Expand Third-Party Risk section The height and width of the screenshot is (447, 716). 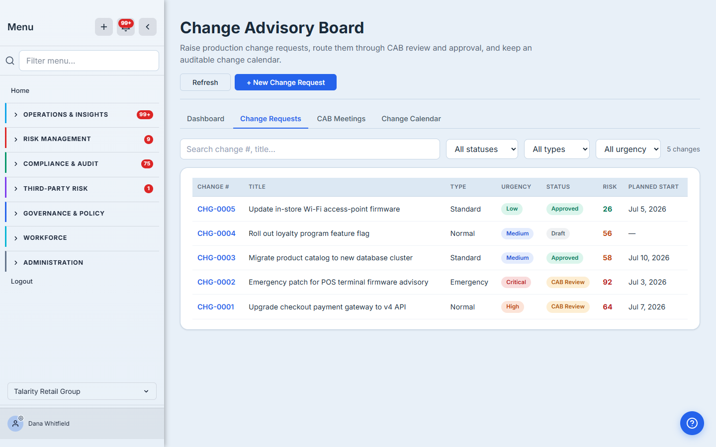click(x=83, y=189)
